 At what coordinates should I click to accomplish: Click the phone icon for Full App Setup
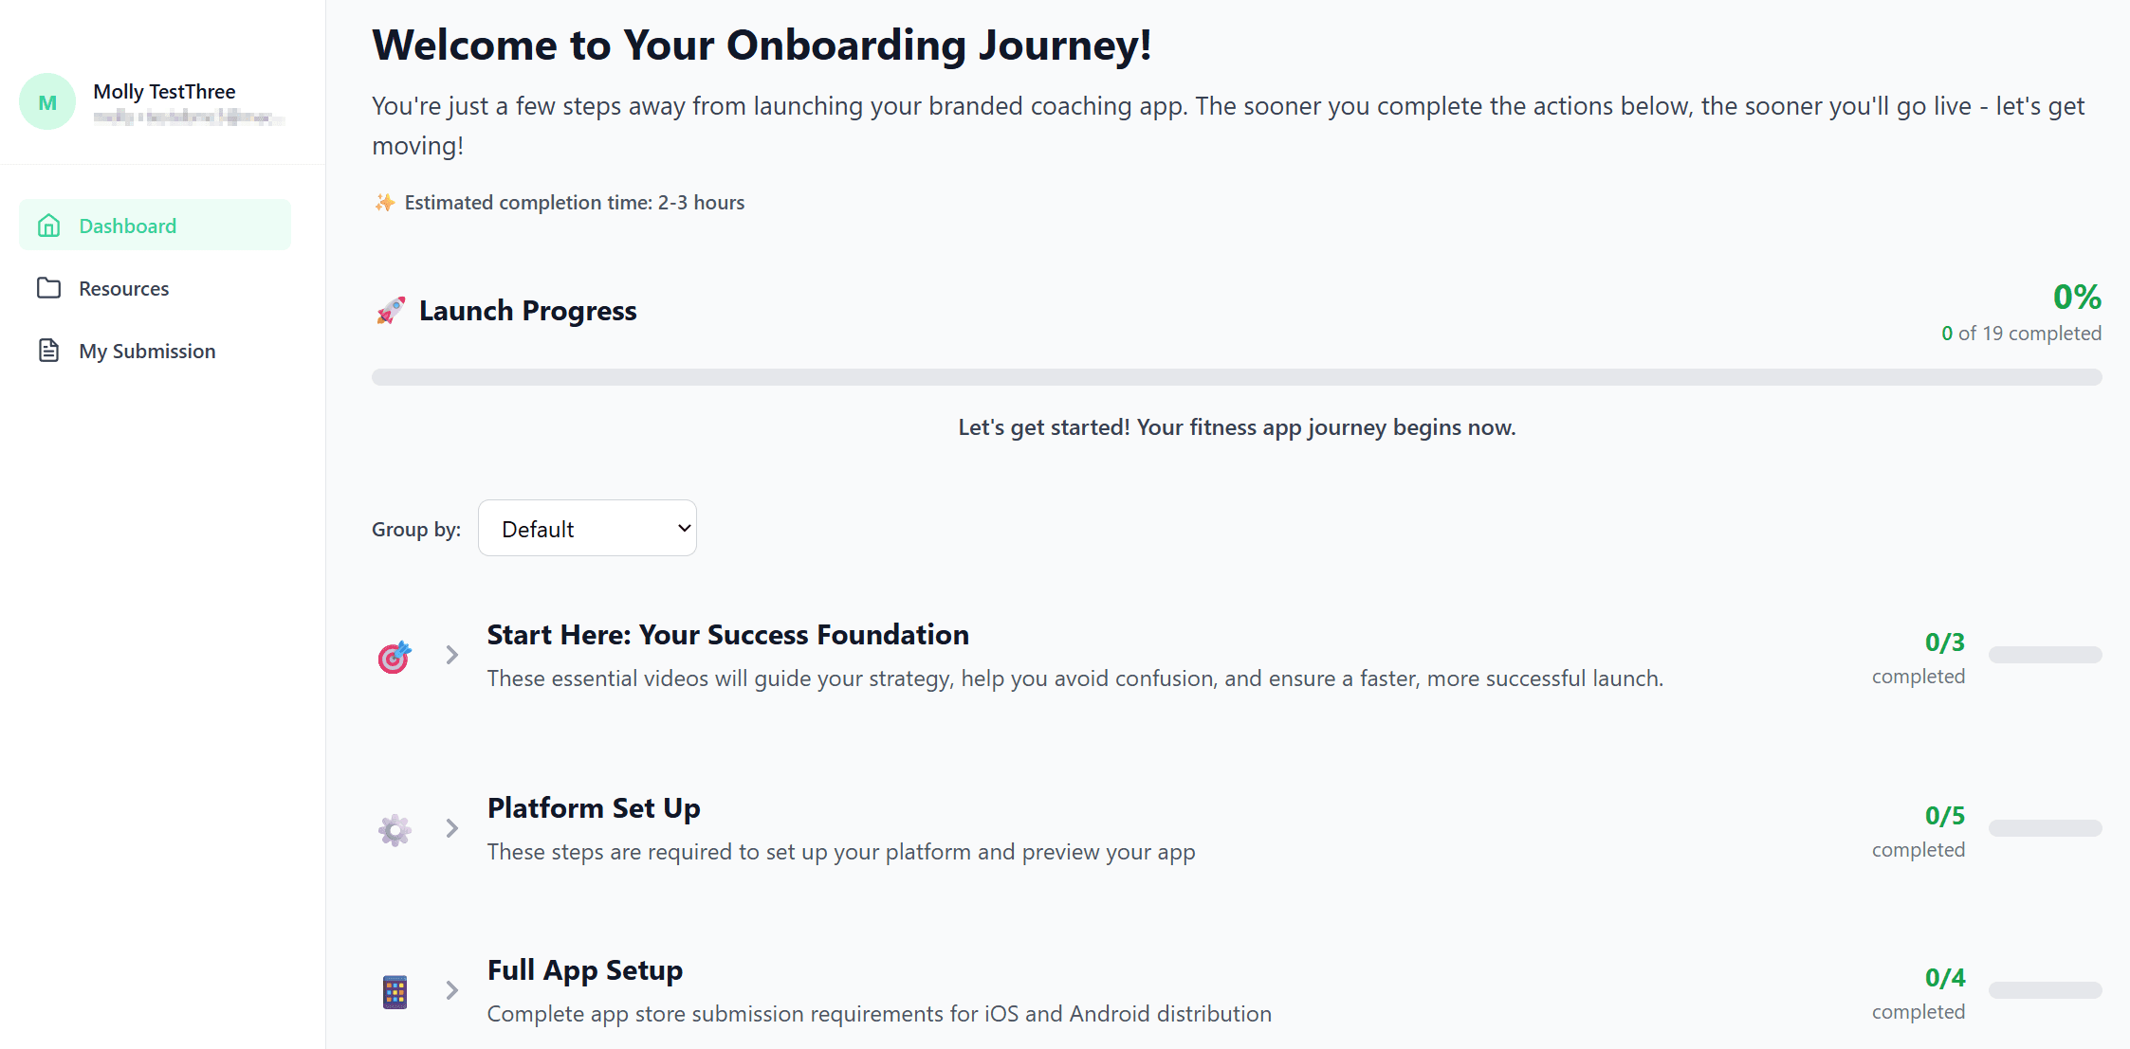coord(395,991)
